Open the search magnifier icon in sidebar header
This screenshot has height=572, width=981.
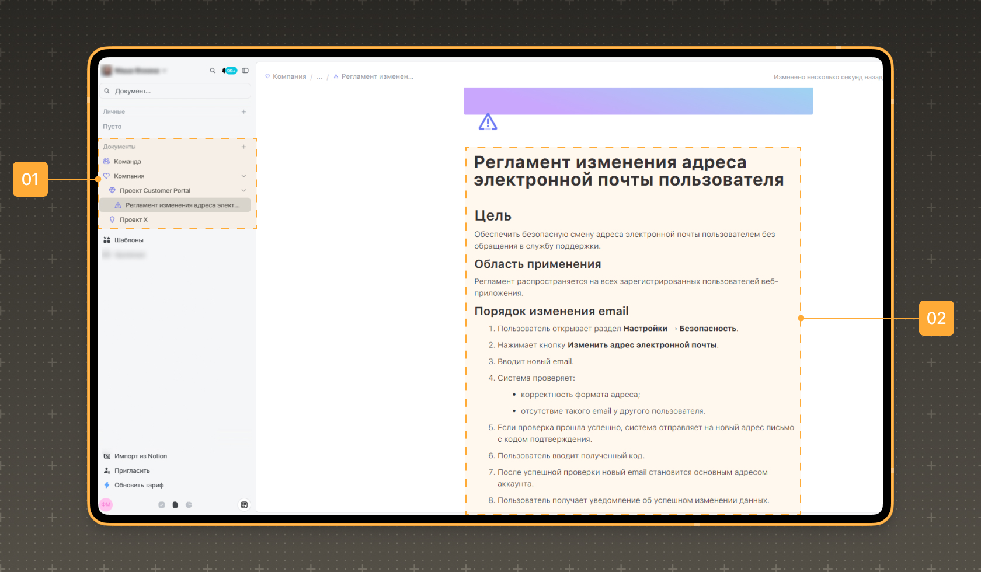click(213, 71)
